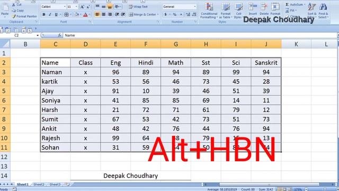Open the Find & Select binoculars menu
Screen dimensions: 339x191
323,11
